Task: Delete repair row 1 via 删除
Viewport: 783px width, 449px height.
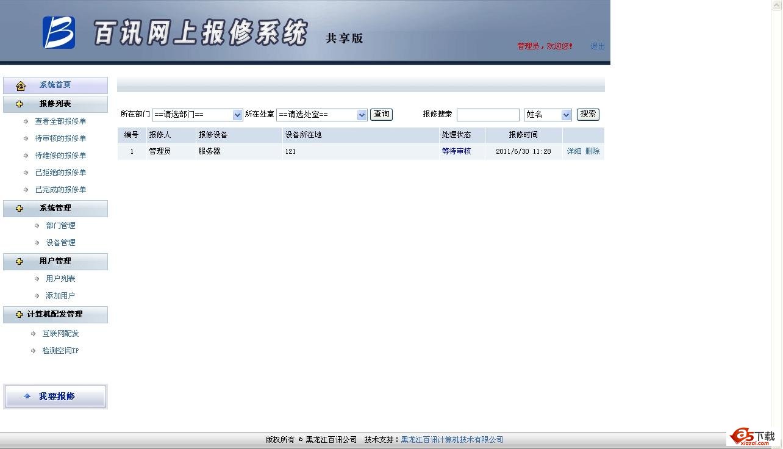Action: 592,151
